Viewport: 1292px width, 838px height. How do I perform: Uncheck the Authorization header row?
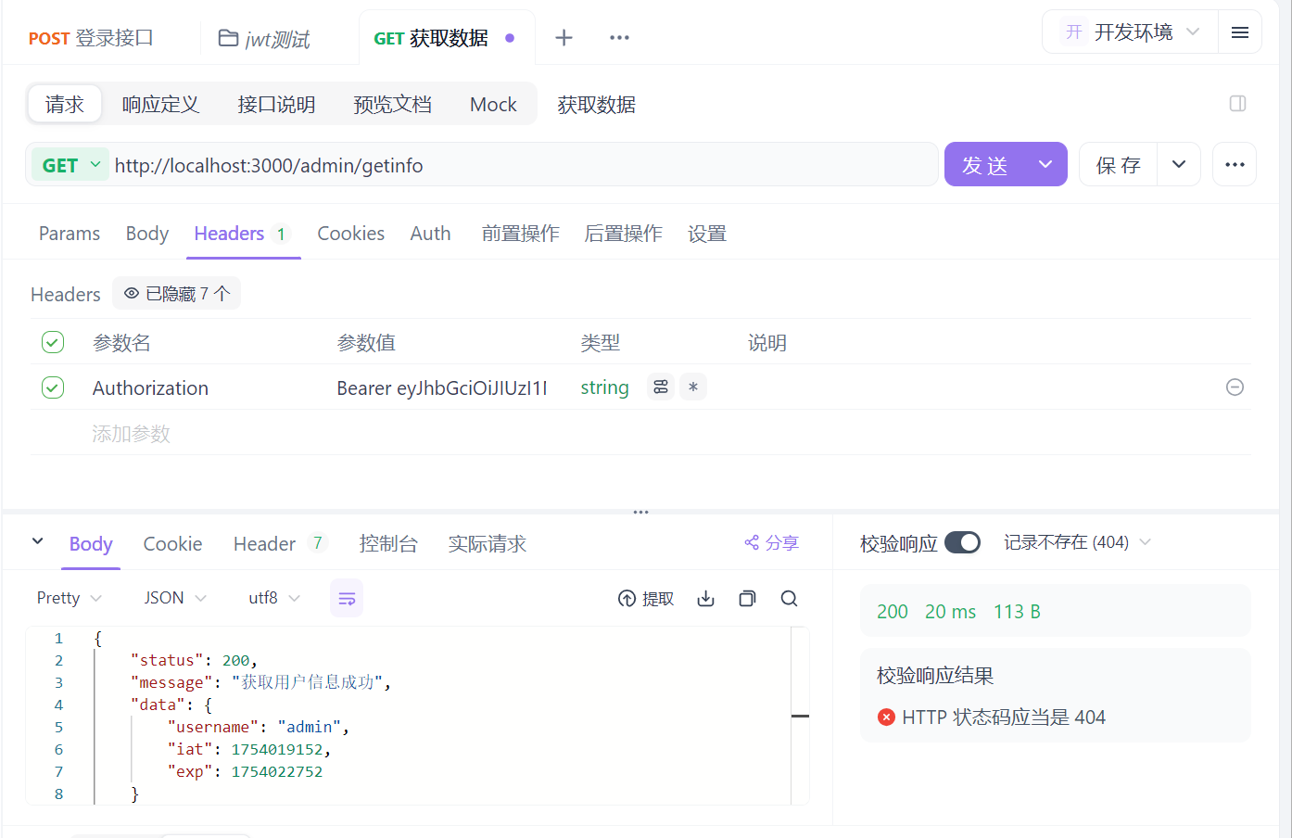pyautogui.click(x=53, y=387)
